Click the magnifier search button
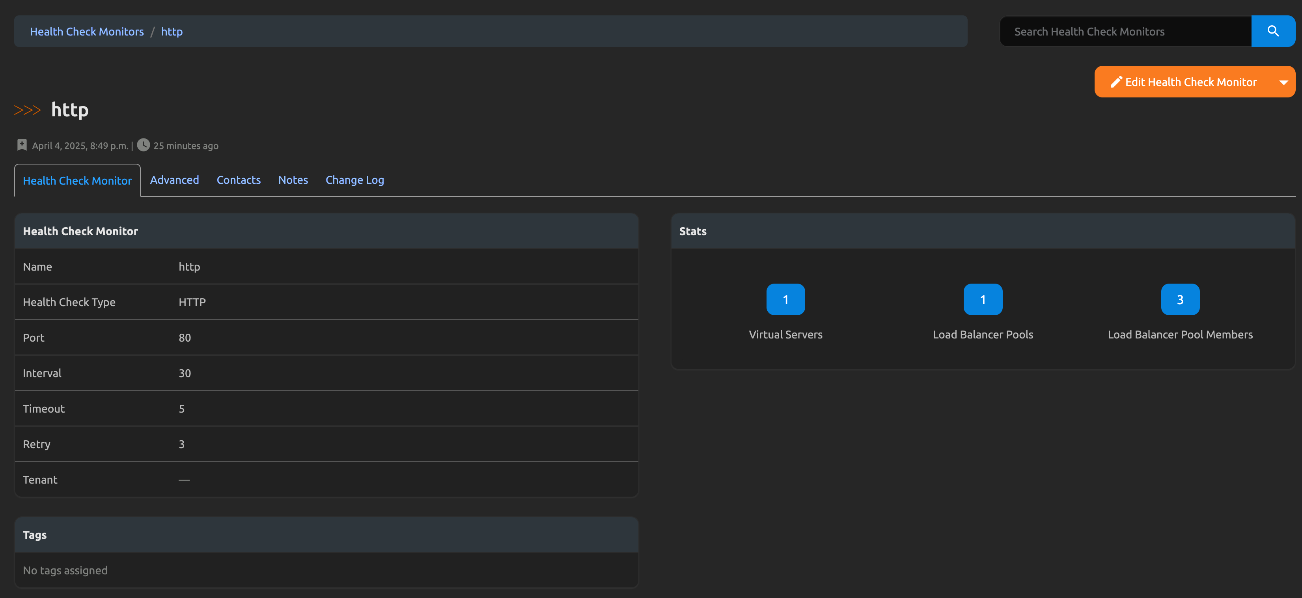This screenshot has width=1302, height=598. pyautogui.click(x=1273, y=31)
